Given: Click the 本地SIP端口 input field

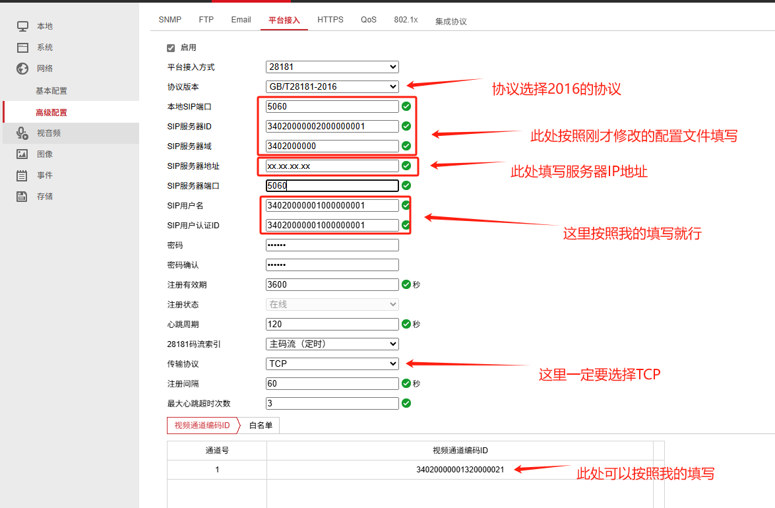Looking at the screenshot, I should (x=332, y=106).
